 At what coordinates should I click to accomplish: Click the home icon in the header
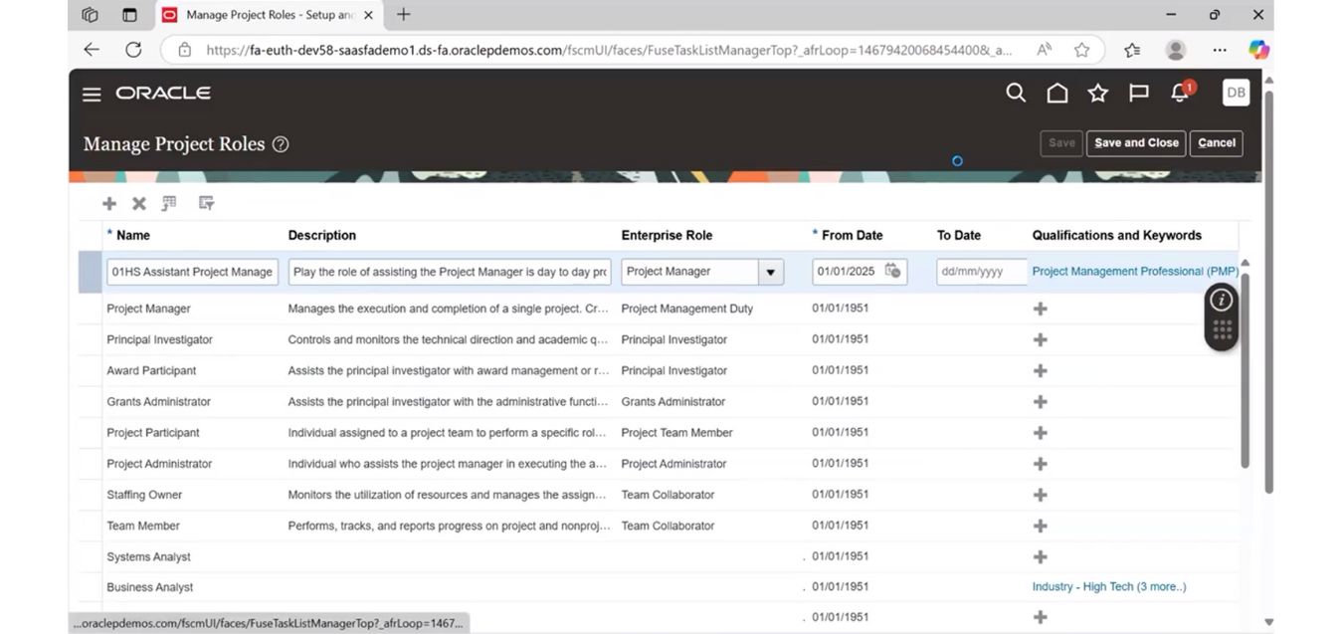coord(1056,92)
